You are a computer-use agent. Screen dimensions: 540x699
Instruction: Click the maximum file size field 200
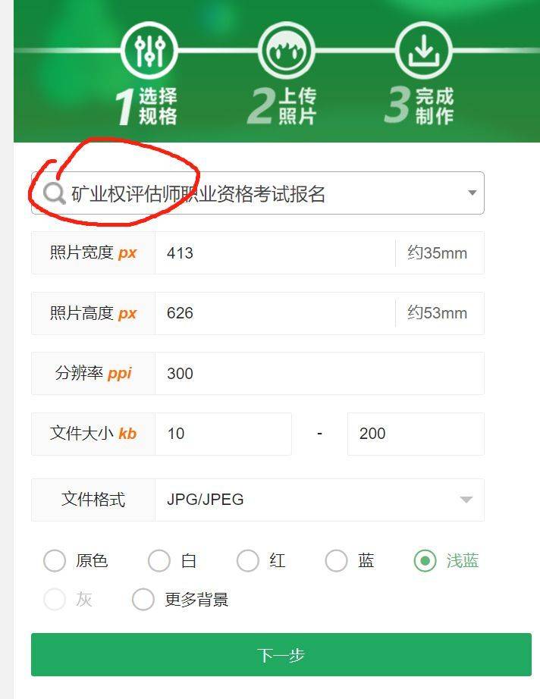[416, 434]
